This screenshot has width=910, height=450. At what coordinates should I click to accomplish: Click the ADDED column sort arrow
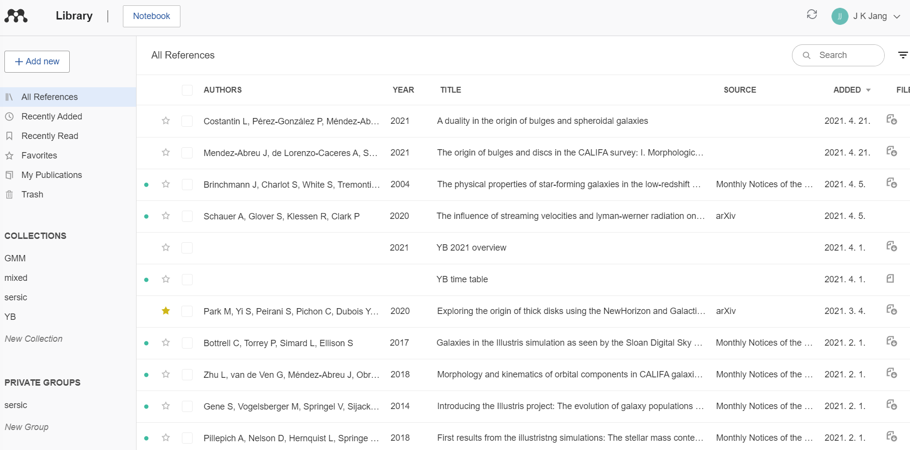[868, 90]
